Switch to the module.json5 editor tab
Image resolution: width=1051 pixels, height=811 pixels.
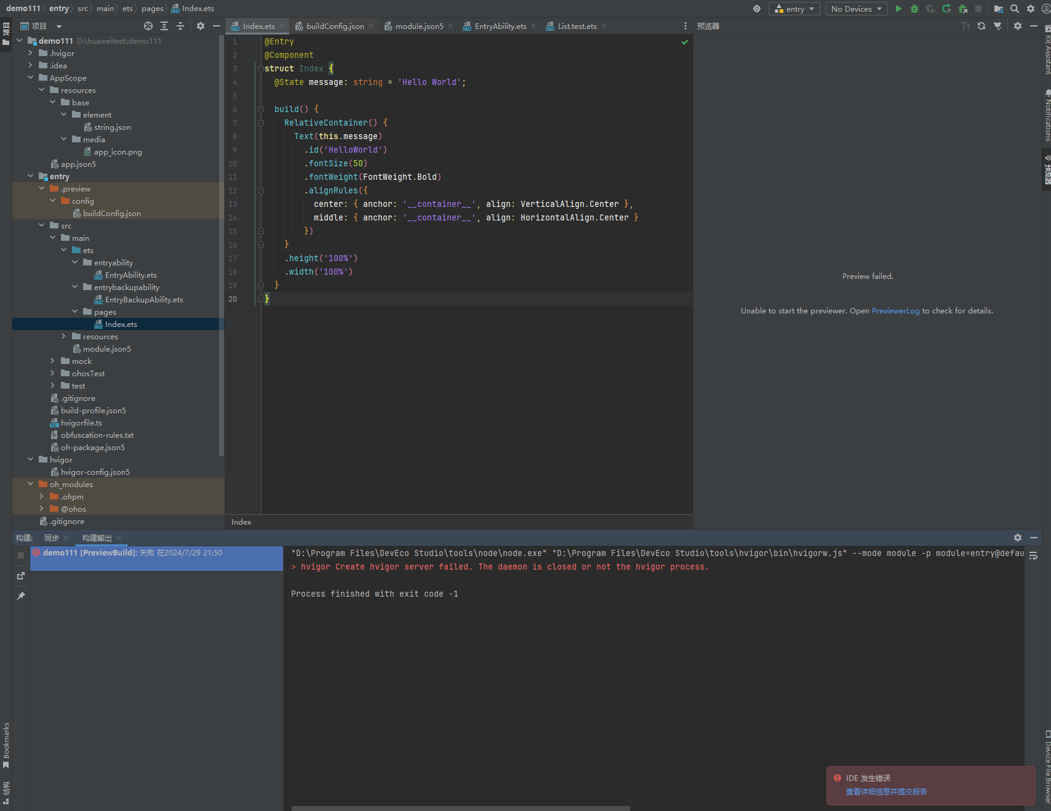[x=419, y=26]
